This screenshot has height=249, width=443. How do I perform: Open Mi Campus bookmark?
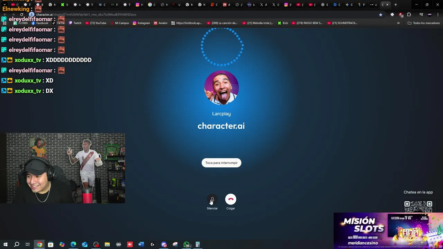(119, 23)
